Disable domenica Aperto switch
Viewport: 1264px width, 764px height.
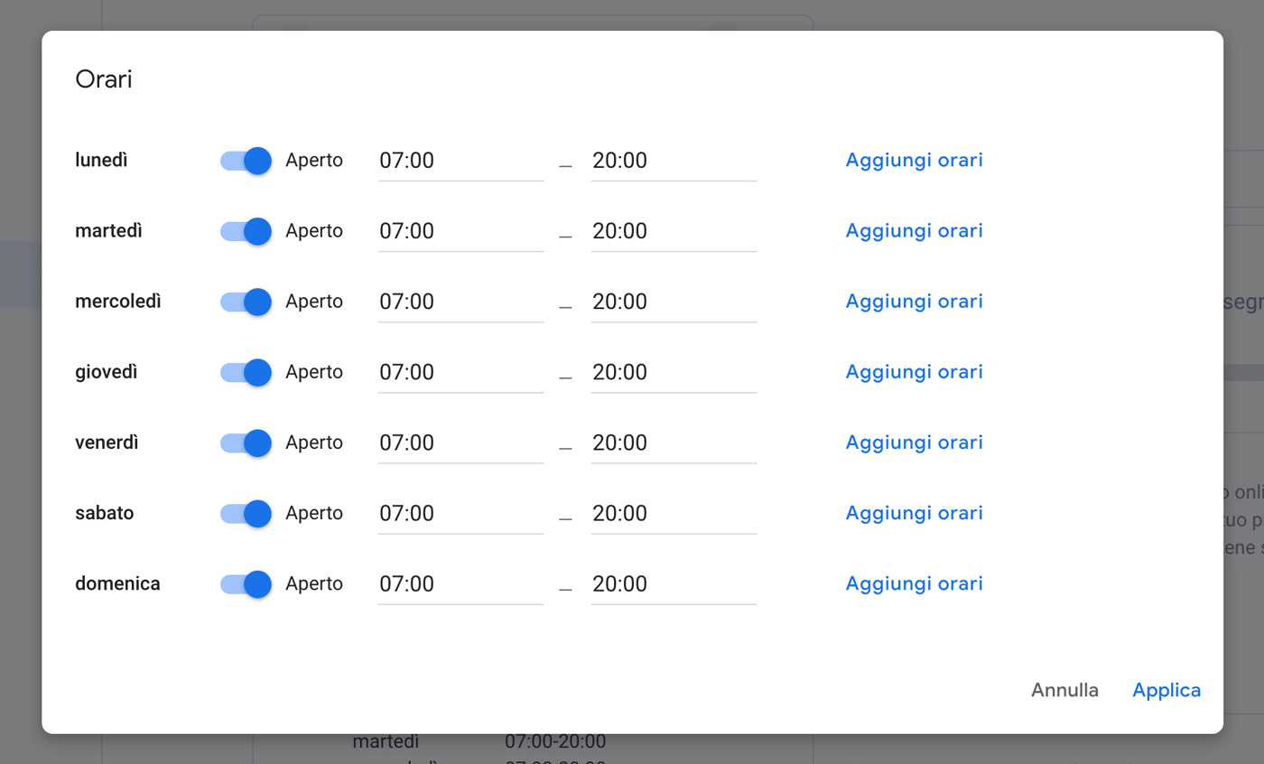(246, 583)
